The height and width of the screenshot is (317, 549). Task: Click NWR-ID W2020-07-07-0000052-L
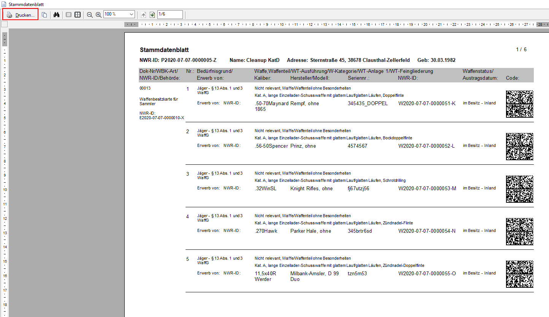tap(426, 146)
